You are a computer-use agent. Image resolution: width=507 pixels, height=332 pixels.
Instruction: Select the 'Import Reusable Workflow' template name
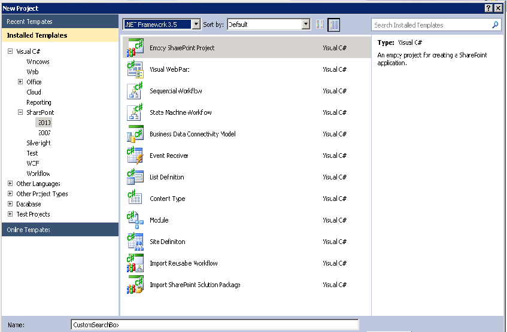pos(184,263)
